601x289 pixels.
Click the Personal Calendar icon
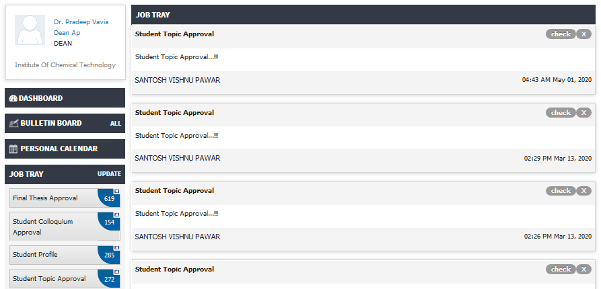pyautogui.click(x=13, y=149)
